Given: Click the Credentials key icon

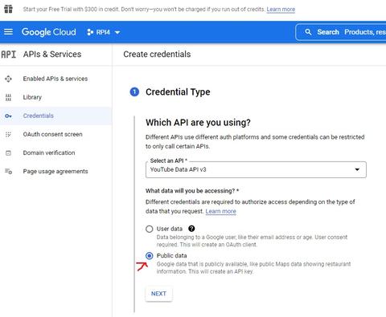Looking at the screenshot, I should pos(8,116).
